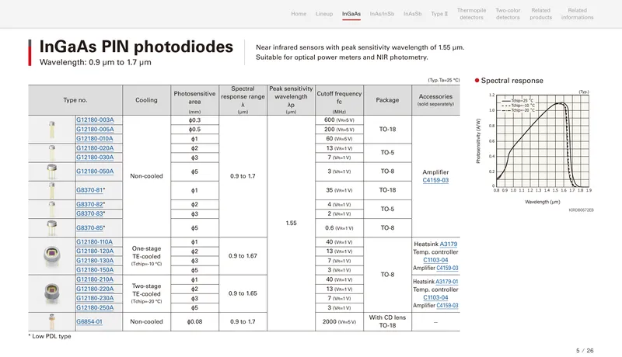The height and width of the screenshot is (357, 622).
Task: Open the G12180-130A link
Action: 95,261
